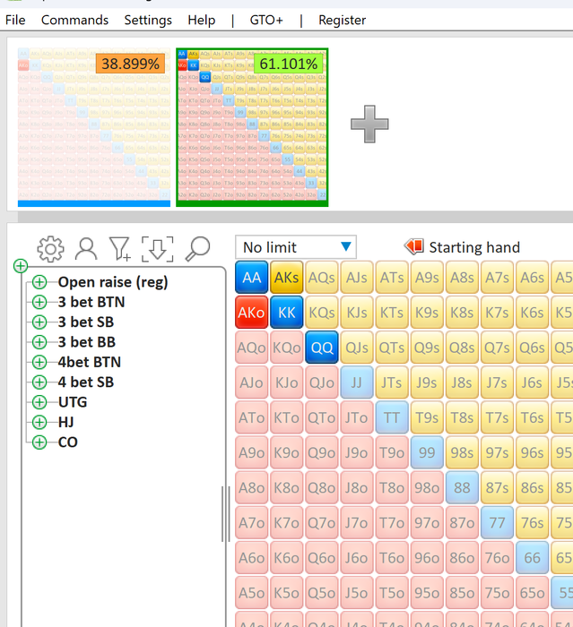
Task: Click the 61.101% green equity label
Action: [x=289, y=64]
